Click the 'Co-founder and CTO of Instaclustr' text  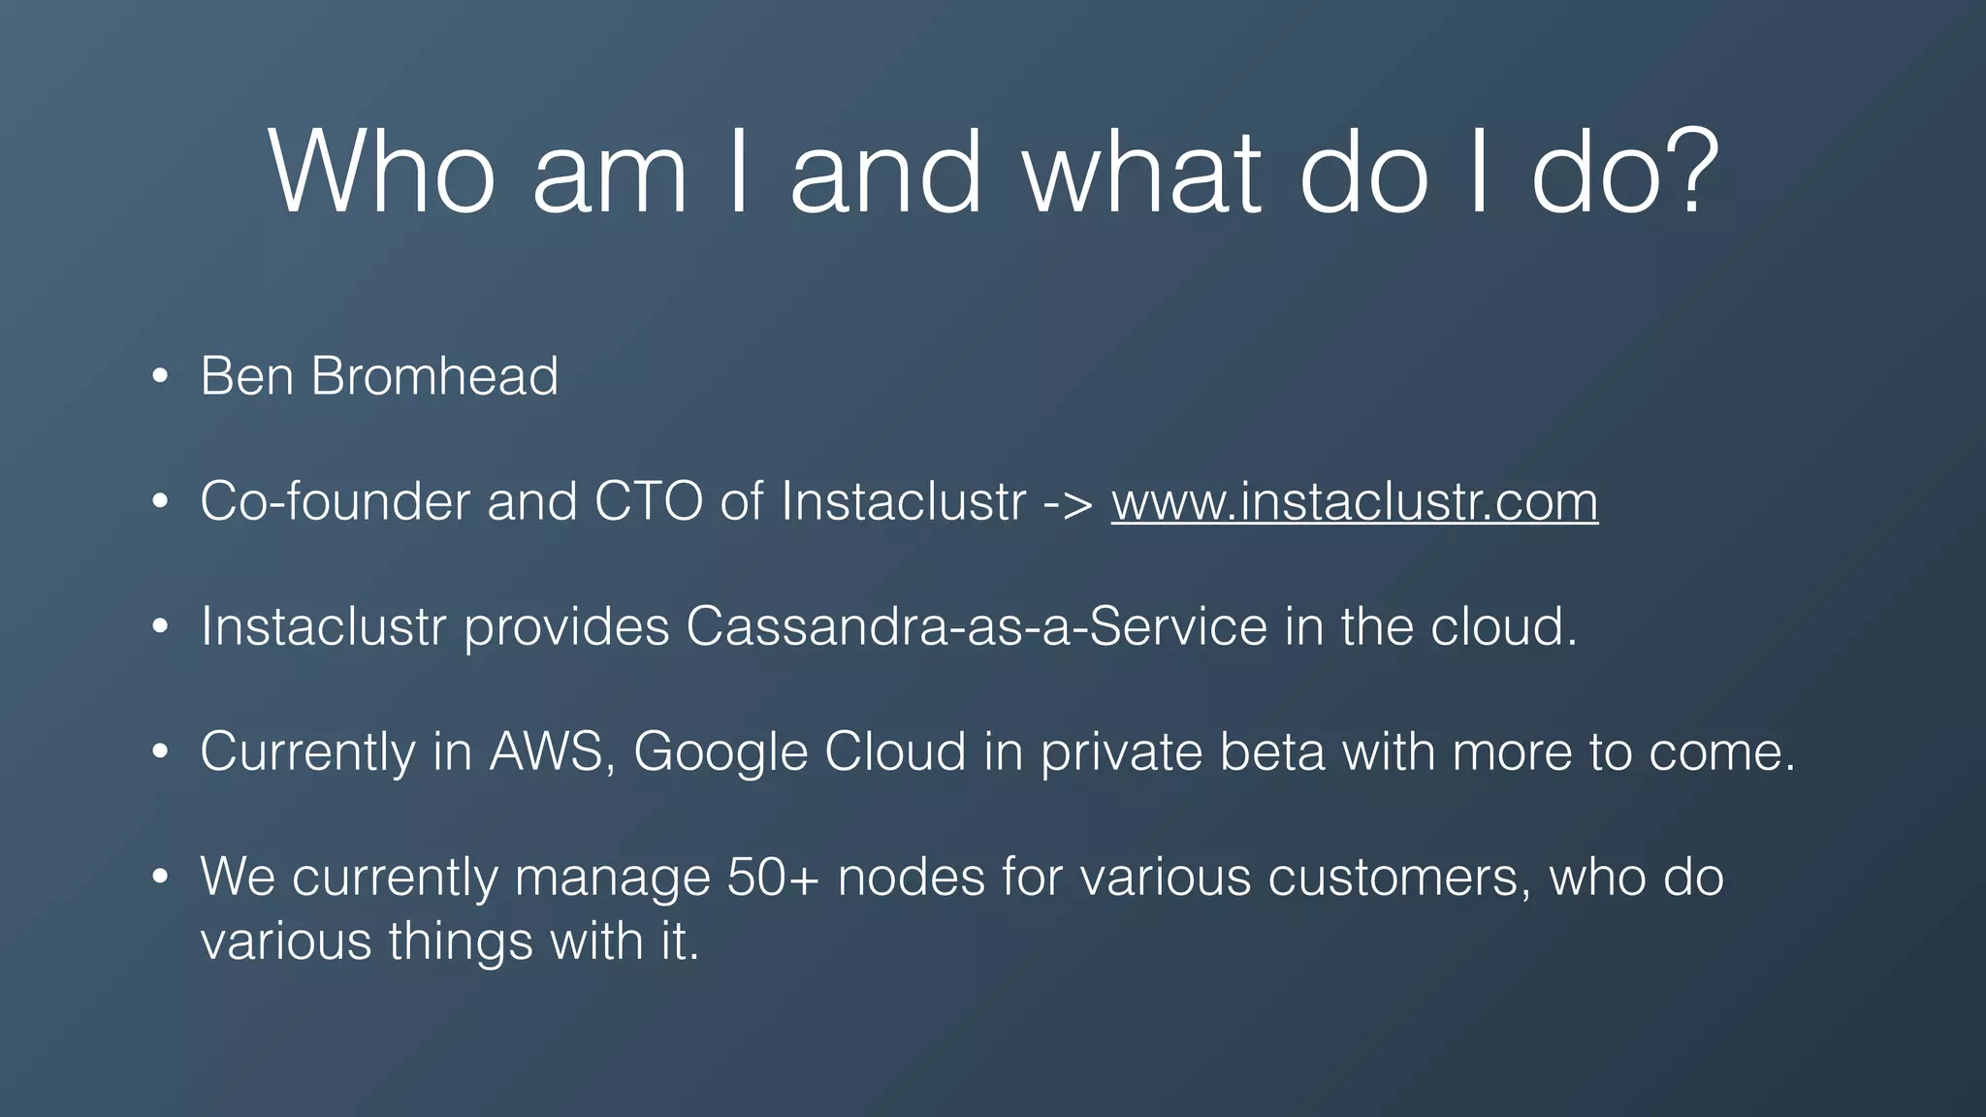click(613, 501)
